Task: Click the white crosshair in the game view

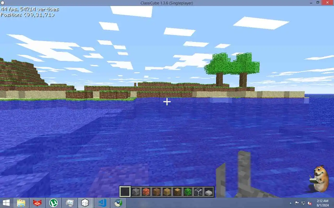Action: tap(167, 102)
